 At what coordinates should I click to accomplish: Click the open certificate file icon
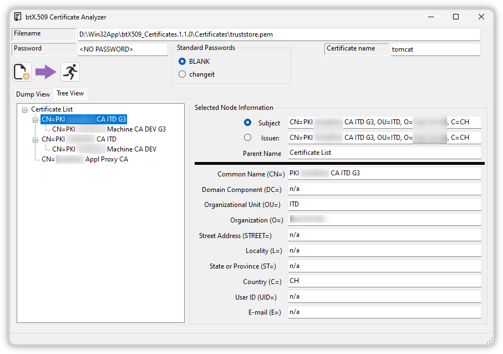tap(22, 72)
